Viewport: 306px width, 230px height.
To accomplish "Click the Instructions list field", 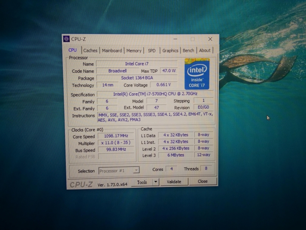I will pos(156,117).
